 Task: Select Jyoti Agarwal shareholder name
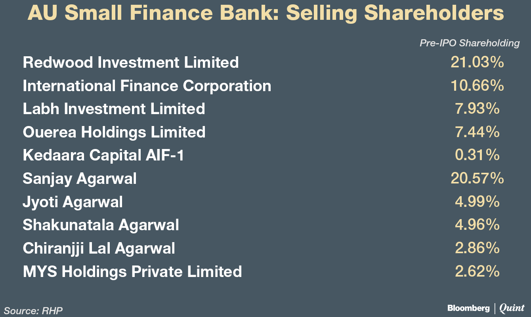73,202
